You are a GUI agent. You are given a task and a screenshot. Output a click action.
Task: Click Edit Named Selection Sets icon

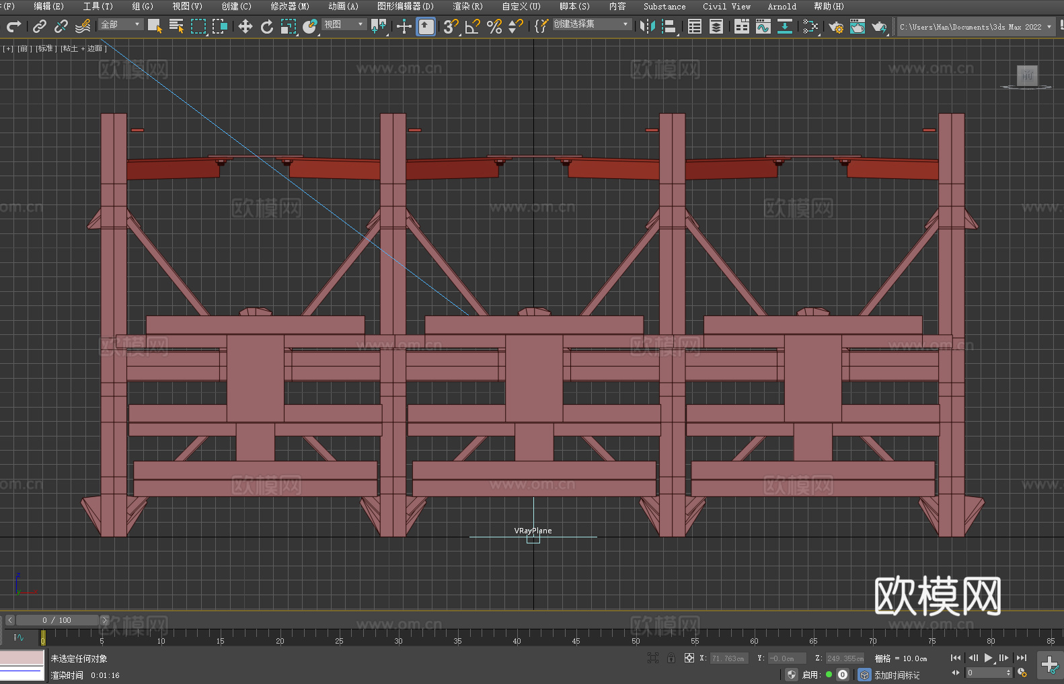click(541, 26)
